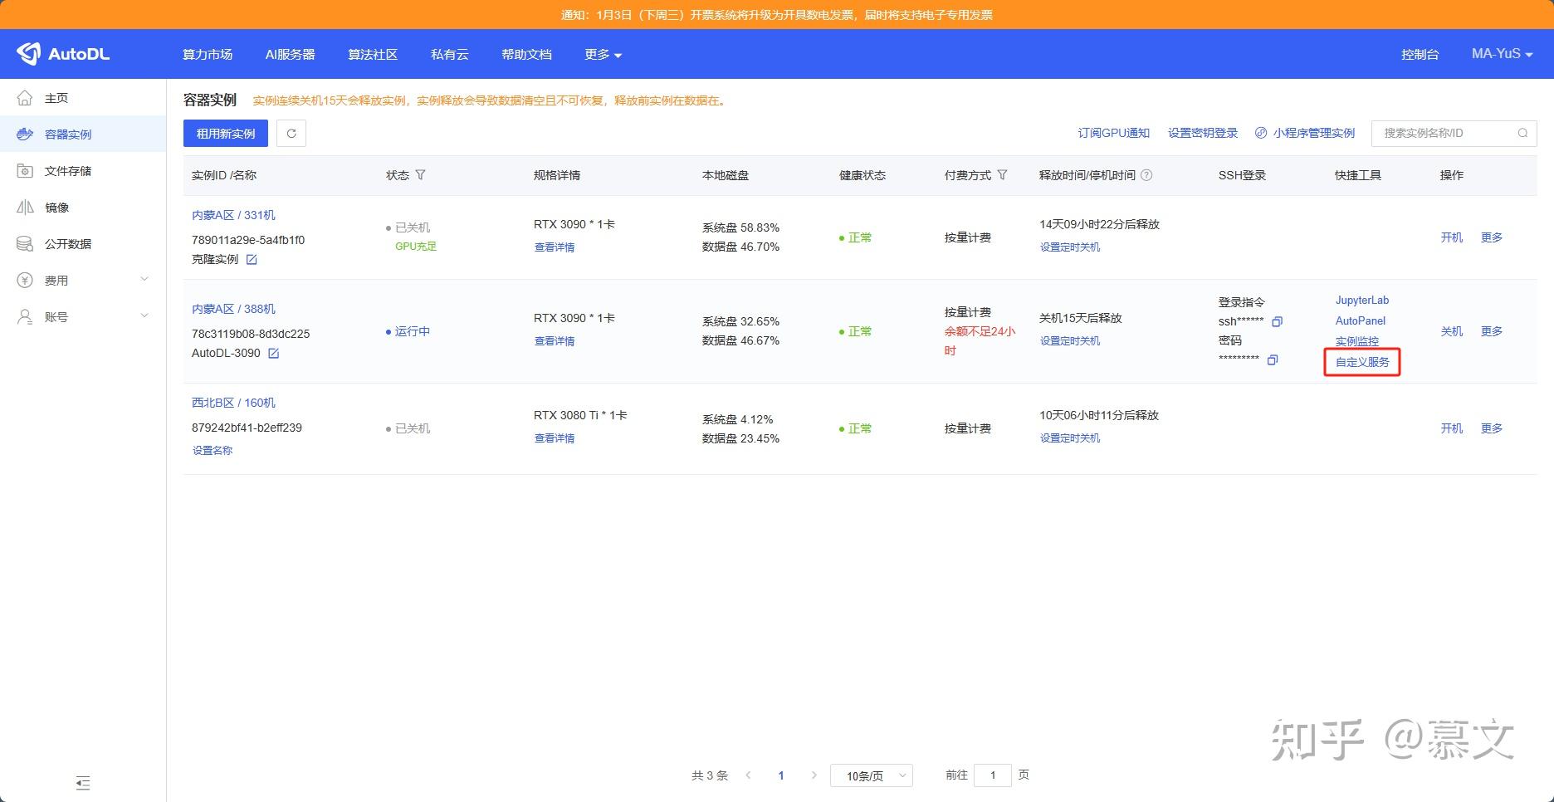Image resolution: width=1554 pixels, height=802 pixels.
Task: Copy the SSH password for AutoDL-3090
Action: click(x=1274, y=360)
